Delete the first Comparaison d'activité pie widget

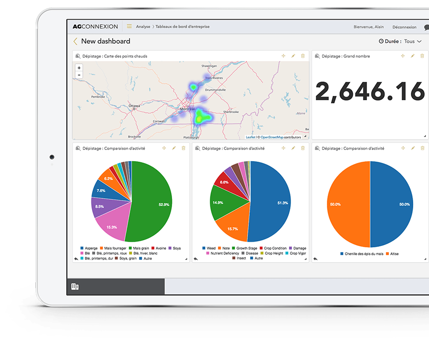tap(184, 148)
